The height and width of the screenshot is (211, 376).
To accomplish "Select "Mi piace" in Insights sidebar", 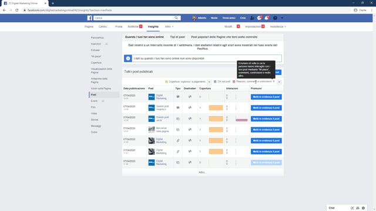I will (96, 56).
